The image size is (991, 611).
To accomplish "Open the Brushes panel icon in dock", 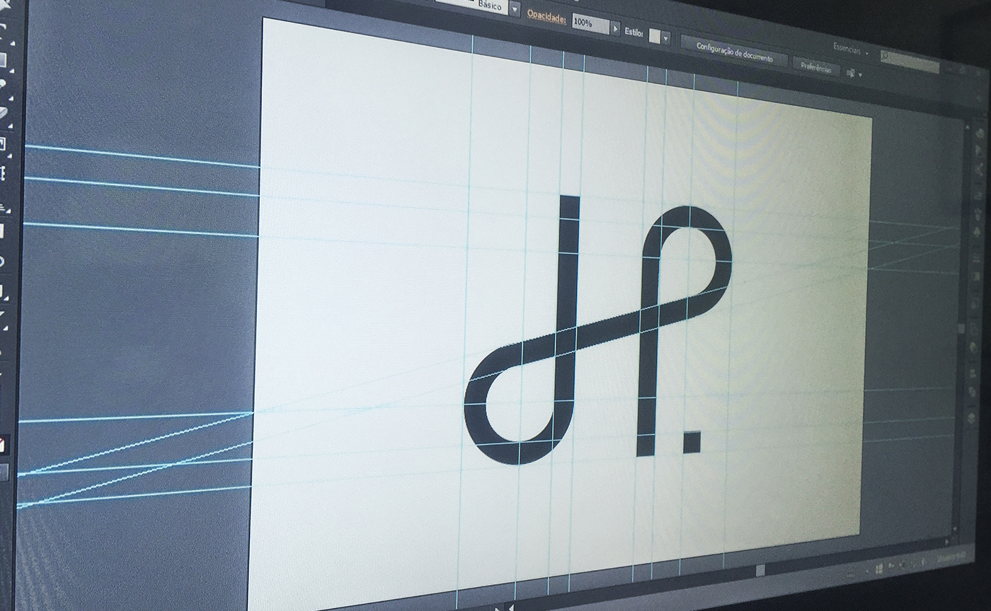I will 977,214.
